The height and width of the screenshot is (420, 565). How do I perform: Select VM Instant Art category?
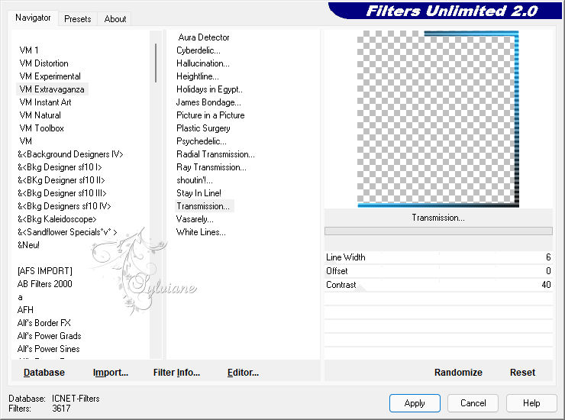45,102
